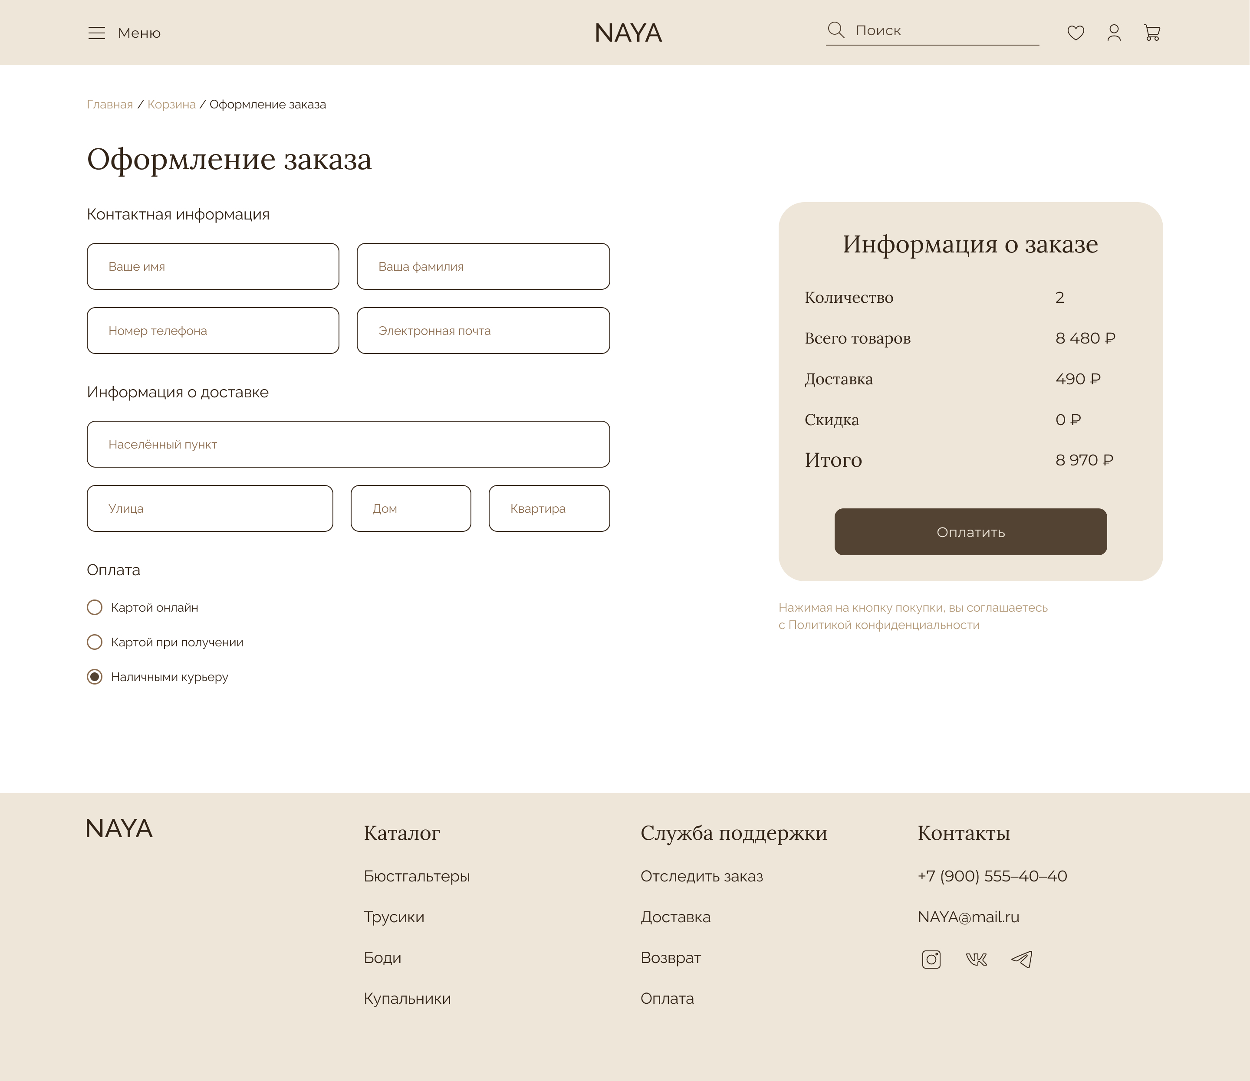This screenshot has height=1081, width=1250.
Task: Open the VK social icon
Action: point(976,959)
